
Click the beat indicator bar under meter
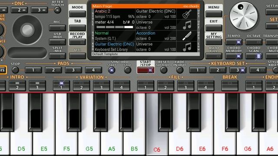[115, 27]
